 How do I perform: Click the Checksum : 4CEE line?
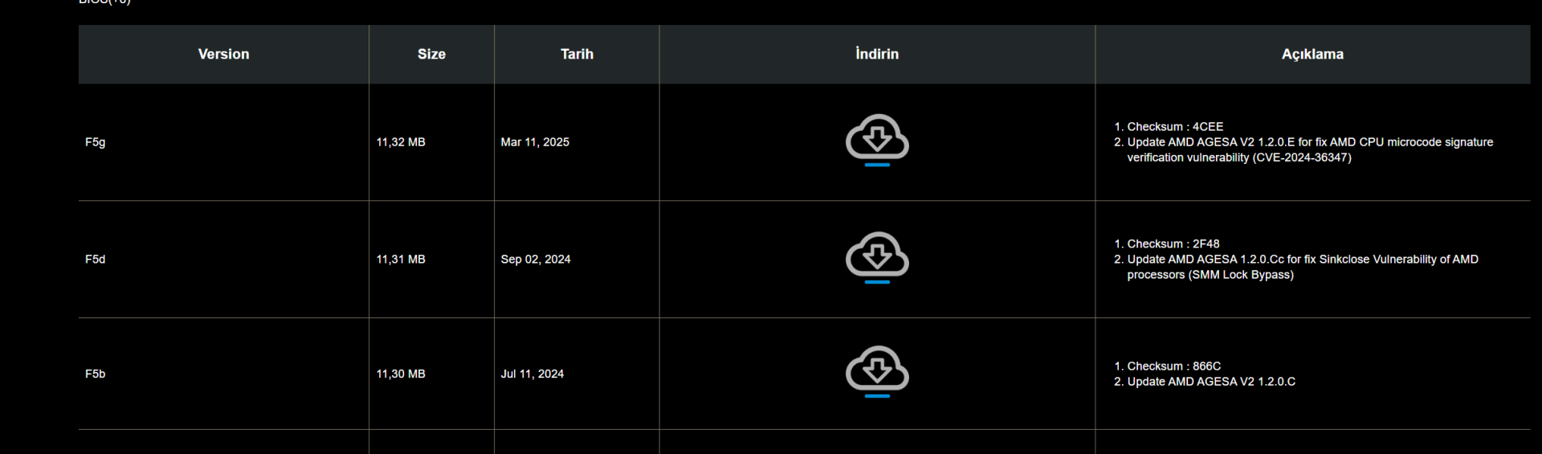click(1175, 127)
